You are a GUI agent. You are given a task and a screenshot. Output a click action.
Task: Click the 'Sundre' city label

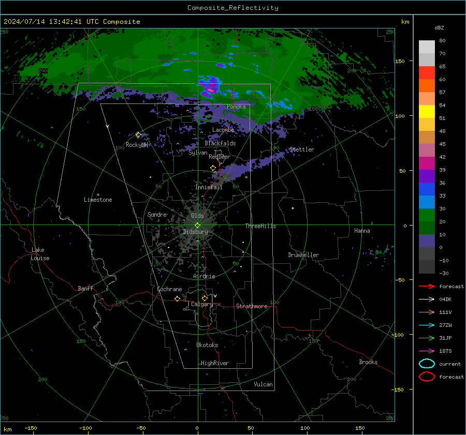click(157, 214)
